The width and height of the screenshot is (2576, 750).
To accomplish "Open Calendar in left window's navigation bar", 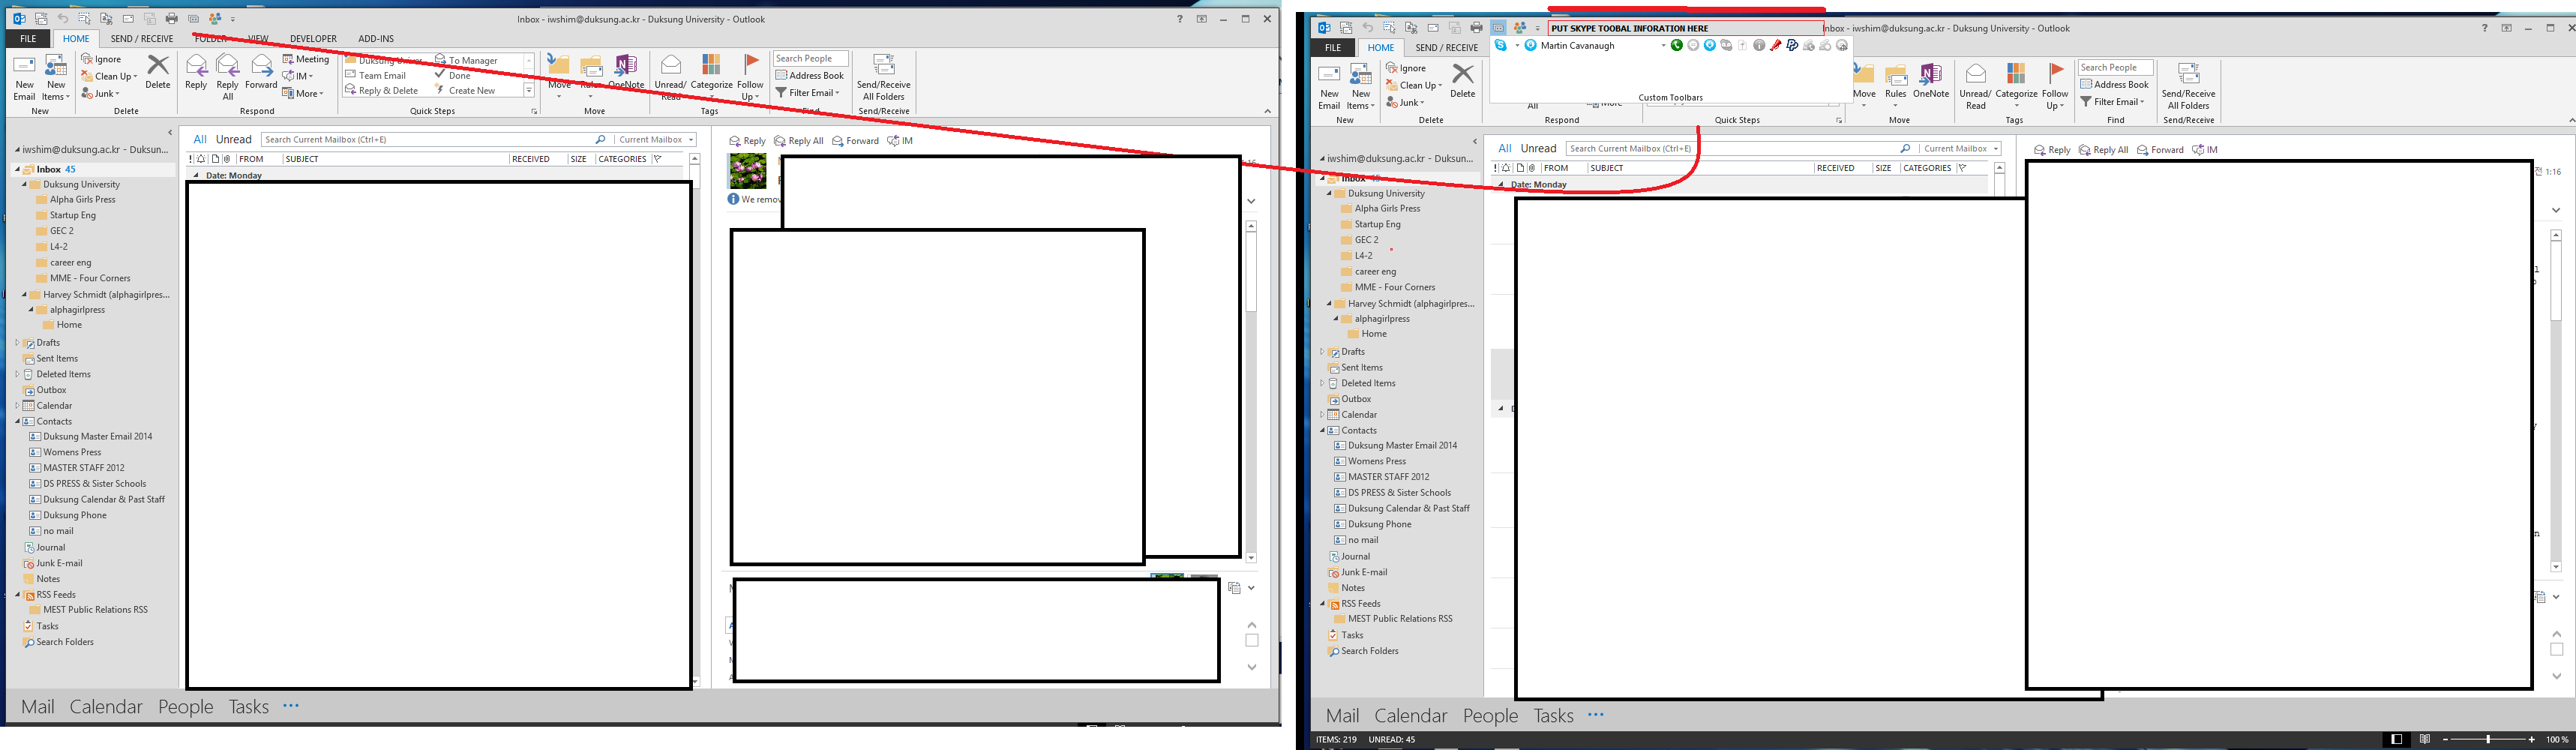I will (106, 706).
